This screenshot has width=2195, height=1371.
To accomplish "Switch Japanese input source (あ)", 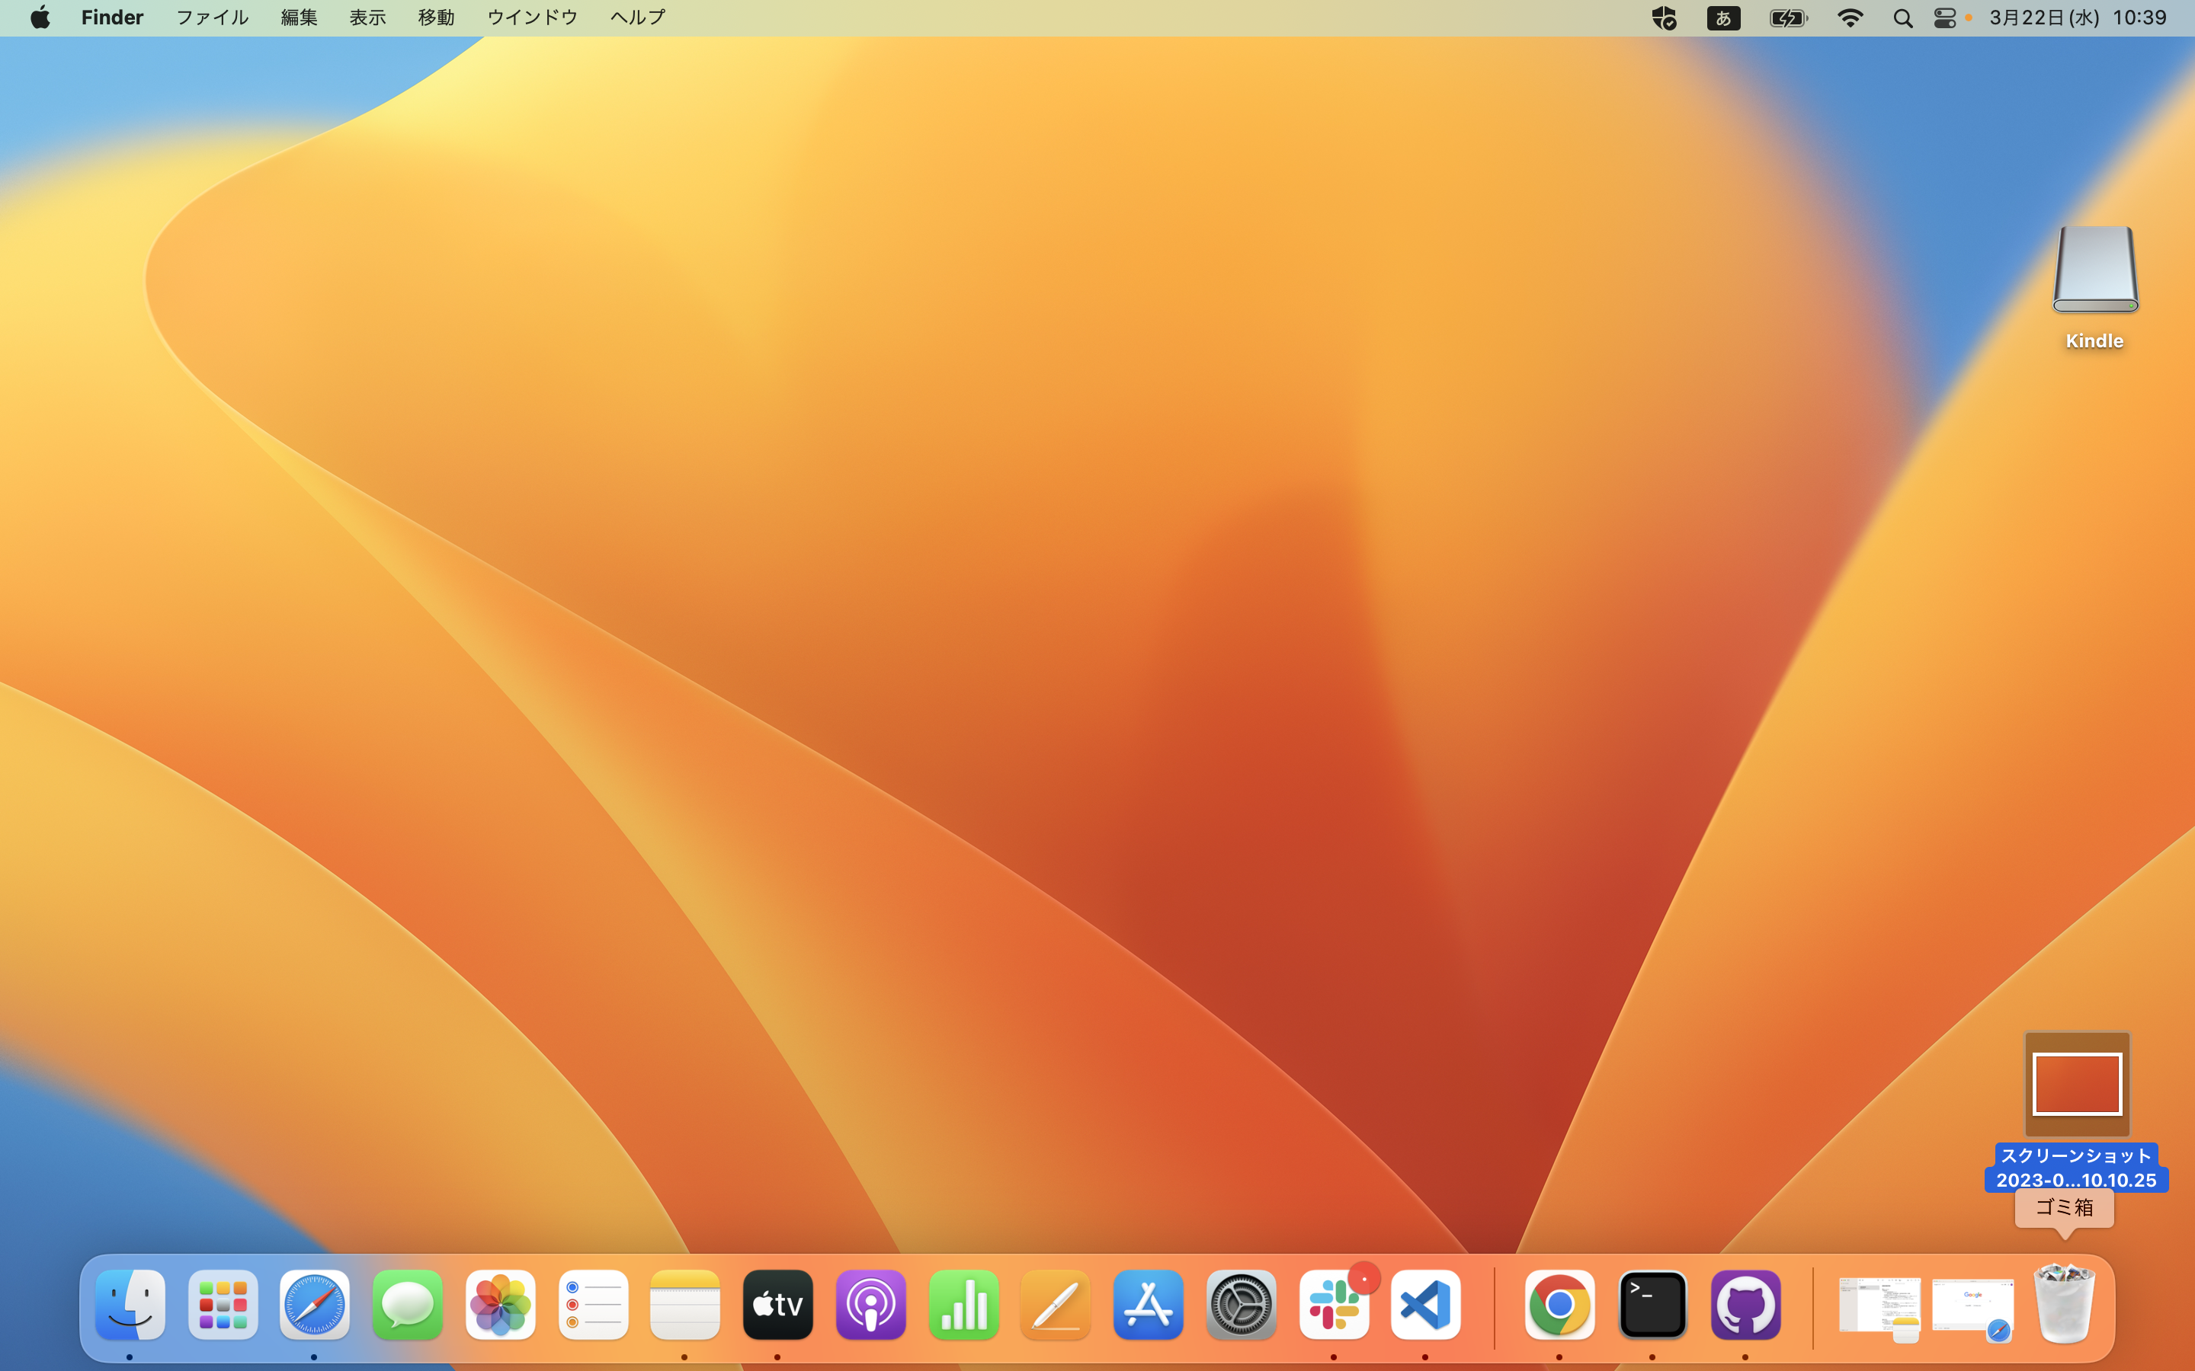I will coord(1723,18).
